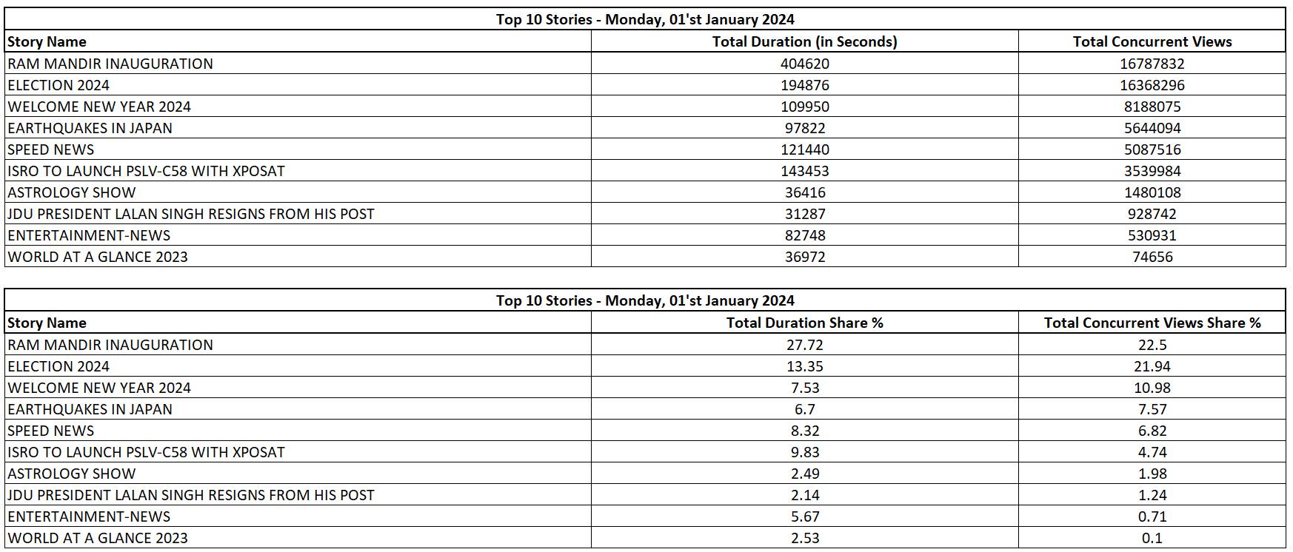
Task: Click the 143453 duration cell
Action: (804, 171)
